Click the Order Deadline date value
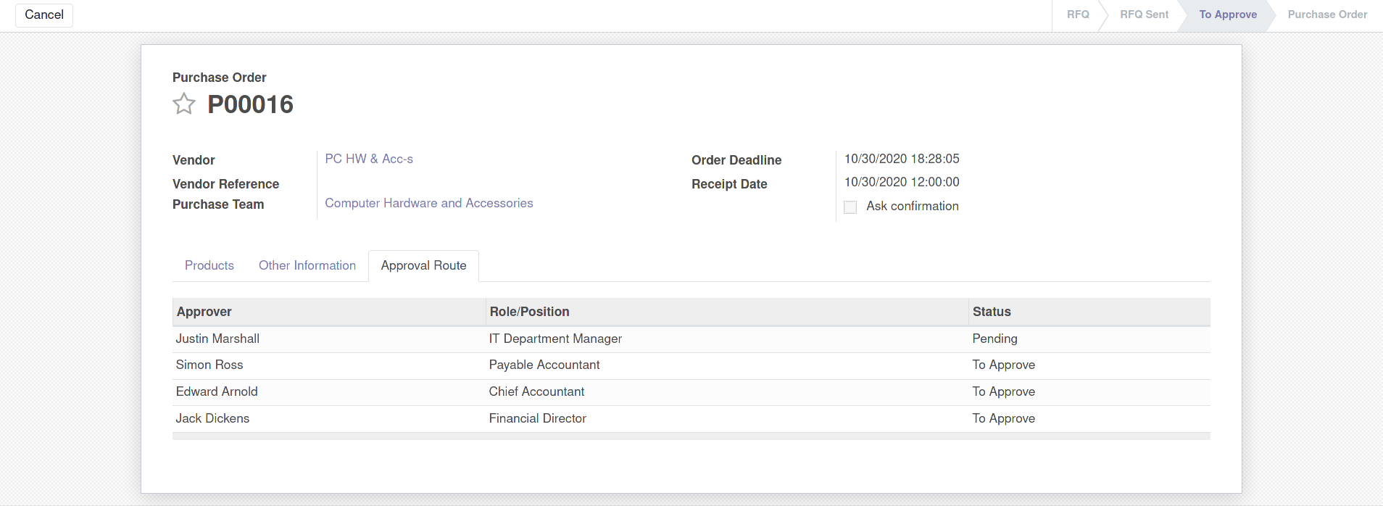The width and height of the screenshot is (1383, 506). (901, 159)
